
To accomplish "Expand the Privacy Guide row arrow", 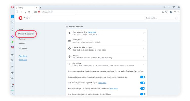I will (144, 41).
